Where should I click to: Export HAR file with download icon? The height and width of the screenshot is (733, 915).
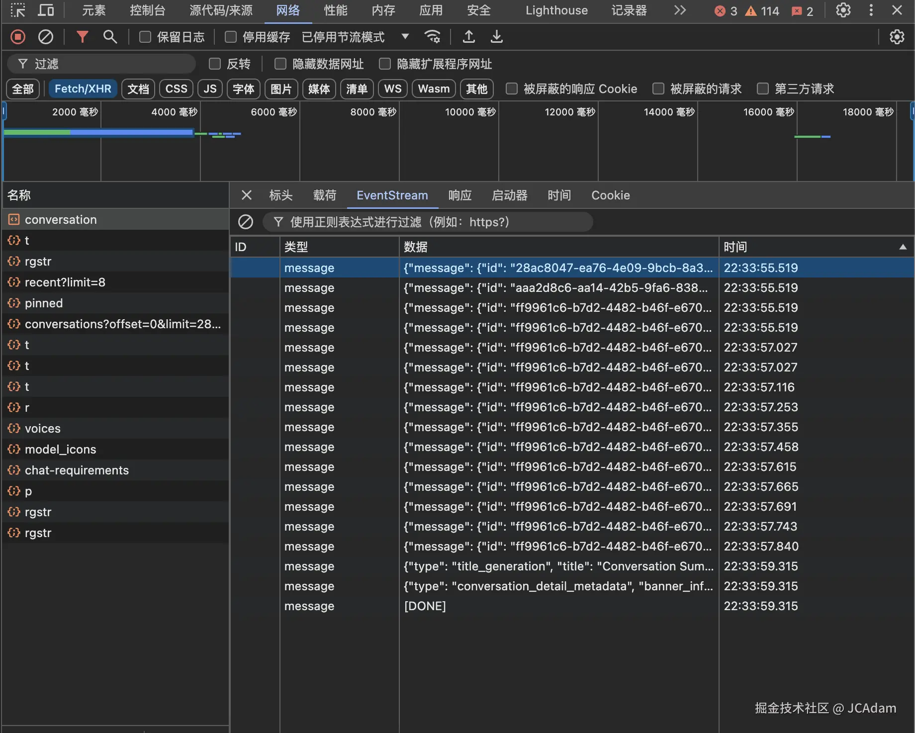click(x=496, y=37)
